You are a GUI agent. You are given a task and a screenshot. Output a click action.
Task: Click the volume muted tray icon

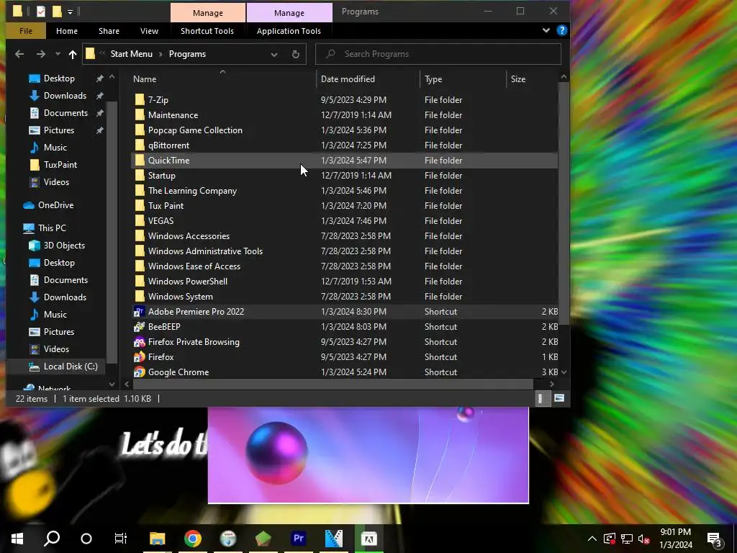[x=644, y=539]
